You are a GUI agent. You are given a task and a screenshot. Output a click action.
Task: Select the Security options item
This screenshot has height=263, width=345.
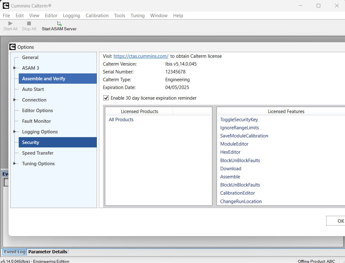click(58, 142)
